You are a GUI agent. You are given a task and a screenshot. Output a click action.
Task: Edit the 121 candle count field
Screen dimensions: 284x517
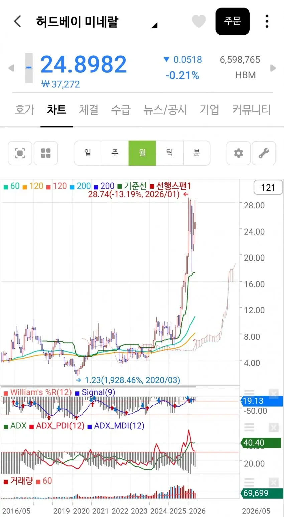click(268, 188)
